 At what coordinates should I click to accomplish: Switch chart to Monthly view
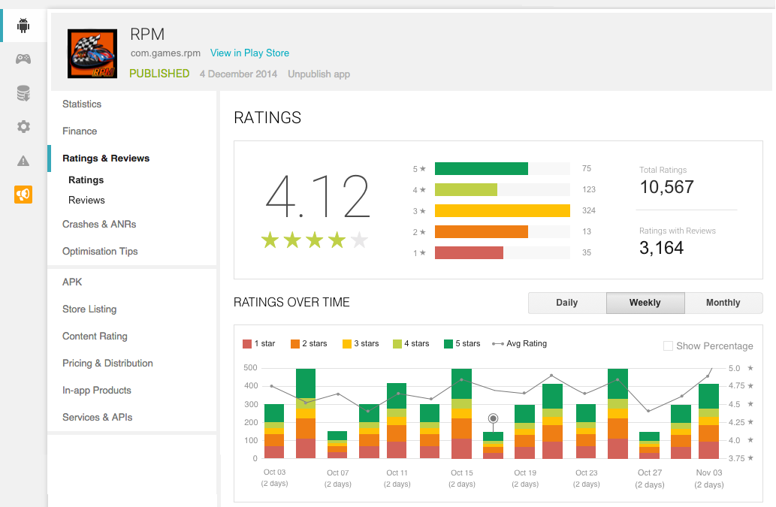pyautogui.click(x=723, y=303)
